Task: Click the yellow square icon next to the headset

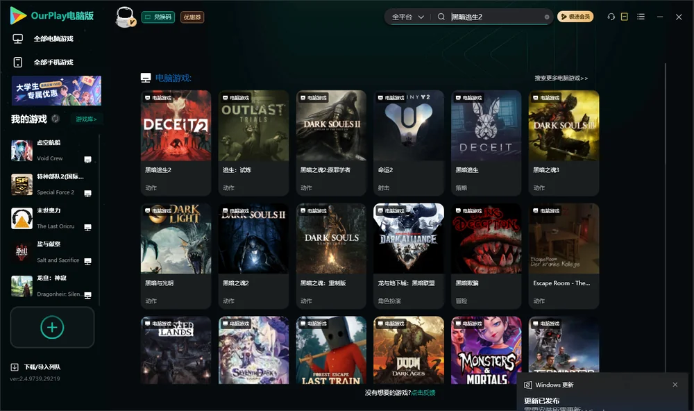Action: click(x=625, y=17)
